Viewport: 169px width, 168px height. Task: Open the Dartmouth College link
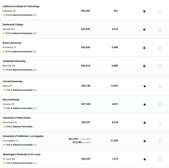13,25
